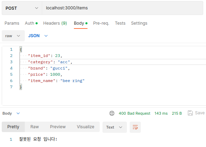Switch to the Auth tab
Image resolution: width=206 pixels, height=147 pixels.
tap(31, 23)
